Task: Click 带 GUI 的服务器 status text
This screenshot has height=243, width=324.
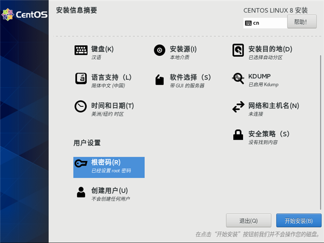Action: 187,86
